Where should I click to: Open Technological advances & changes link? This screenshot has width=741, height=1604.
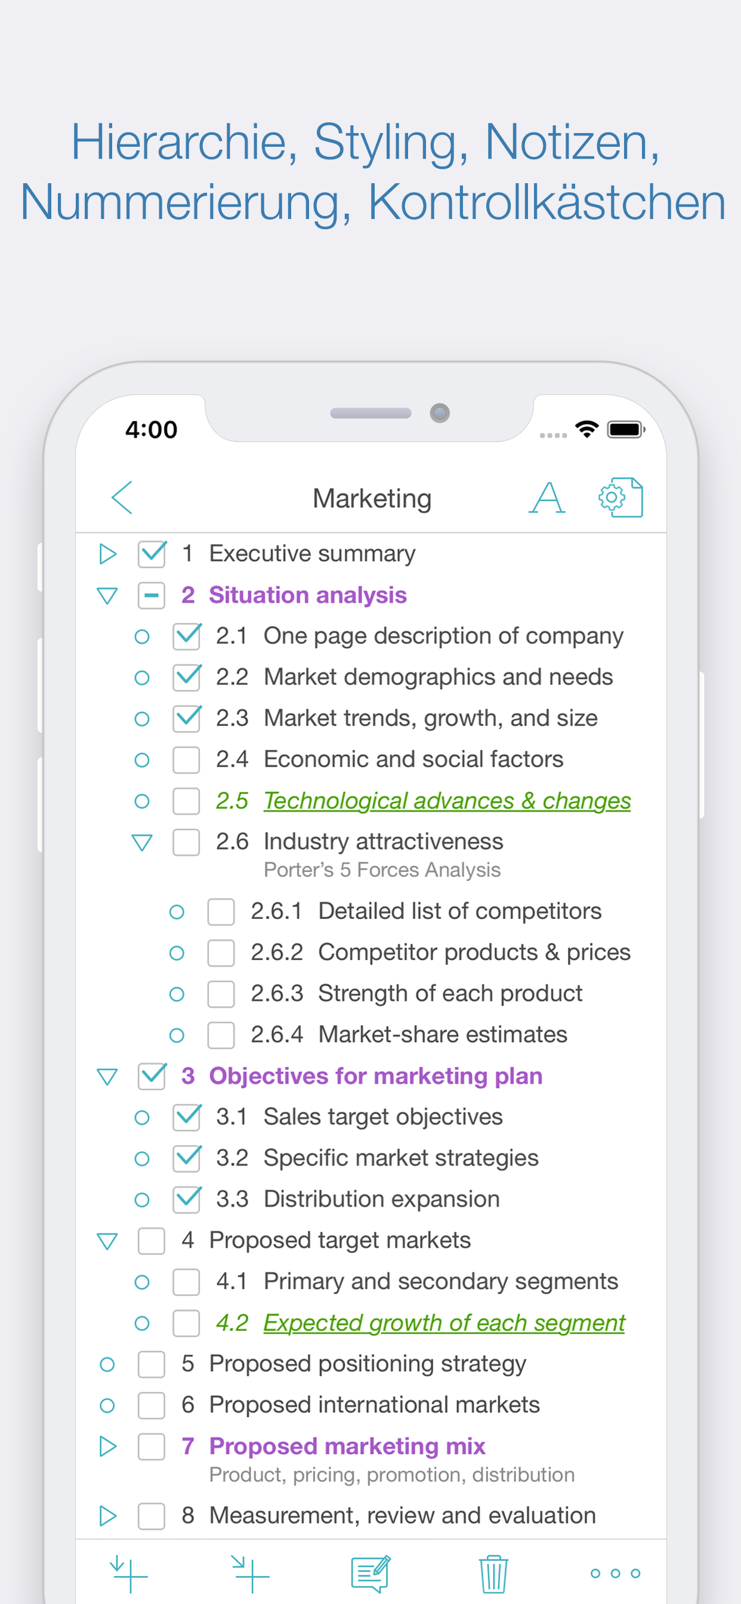(x=446, y=801)
